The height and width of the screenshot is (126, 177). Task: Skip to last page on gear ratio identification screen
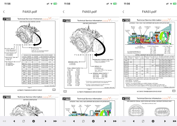(115, 121)
